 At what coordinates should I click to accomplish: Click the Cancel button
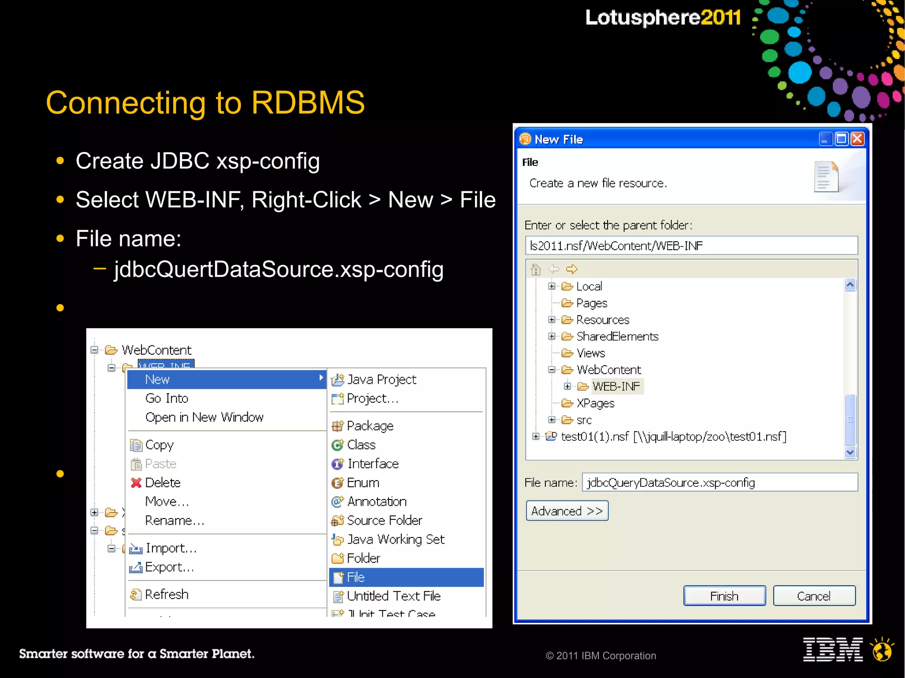(814, 596)
